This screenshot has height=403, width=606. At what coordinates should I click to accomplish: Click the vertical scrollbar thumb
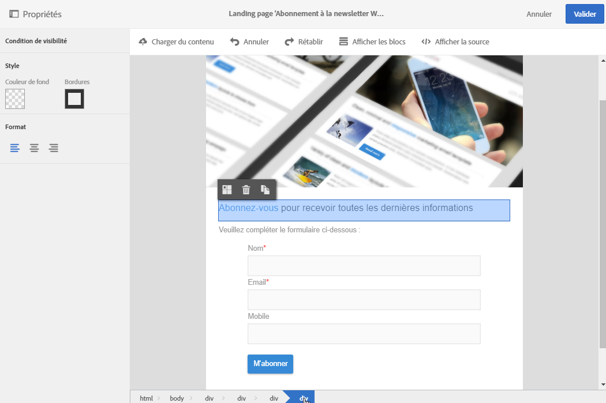pos(603,224)
